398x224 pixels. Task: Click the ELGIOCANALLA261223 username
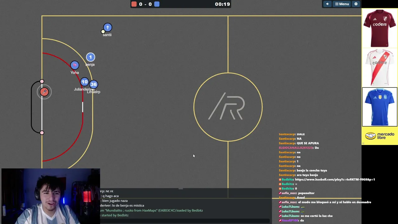tap(295, 148)
